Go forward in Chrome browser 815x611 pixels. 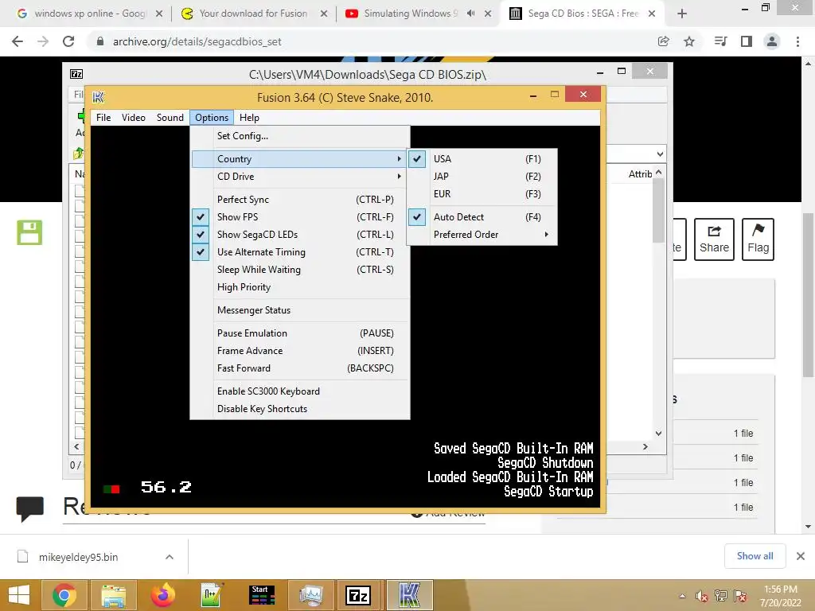[43, 41]
